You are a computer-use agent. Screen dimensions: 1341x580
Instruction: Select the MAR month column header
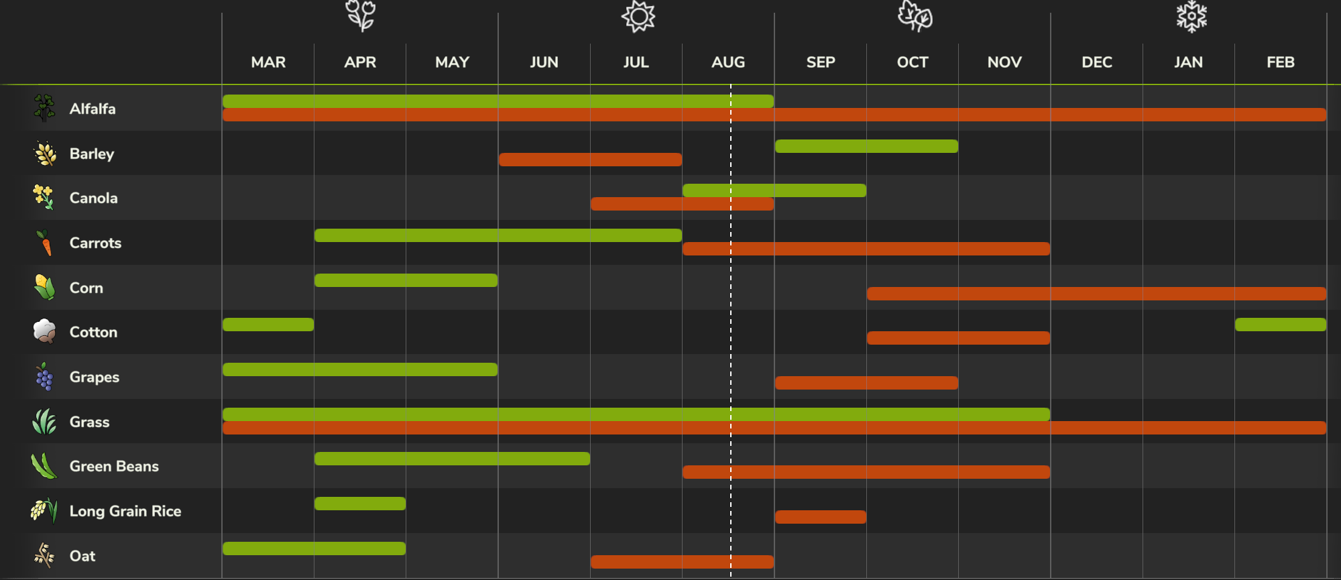tap(268, 62)
